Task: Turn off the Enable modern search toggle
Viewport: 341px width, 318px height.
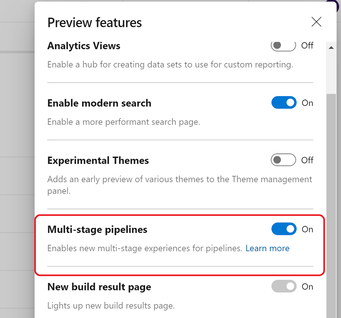Action: click(284, 103)
